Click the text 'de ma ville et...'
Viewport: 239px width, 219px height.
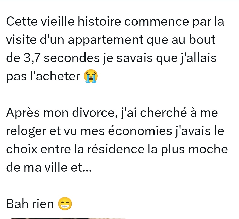49,167
